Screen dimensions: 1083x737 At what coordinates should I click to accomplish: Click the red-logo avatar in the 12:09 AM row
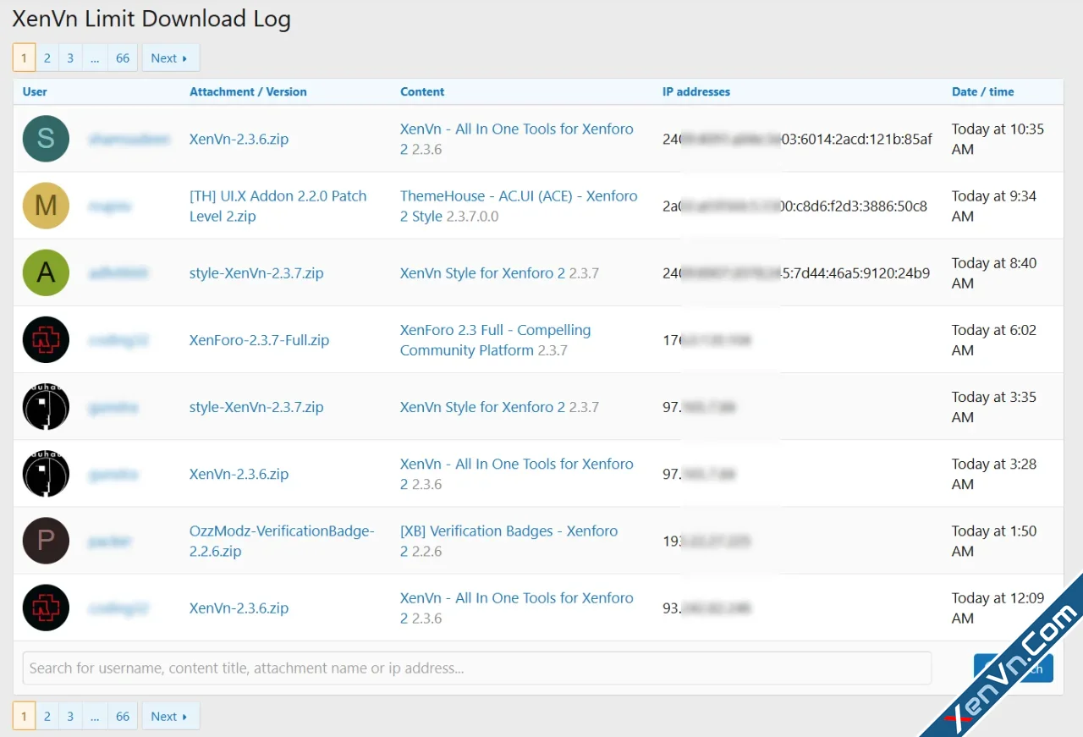(x=46, y=608)
